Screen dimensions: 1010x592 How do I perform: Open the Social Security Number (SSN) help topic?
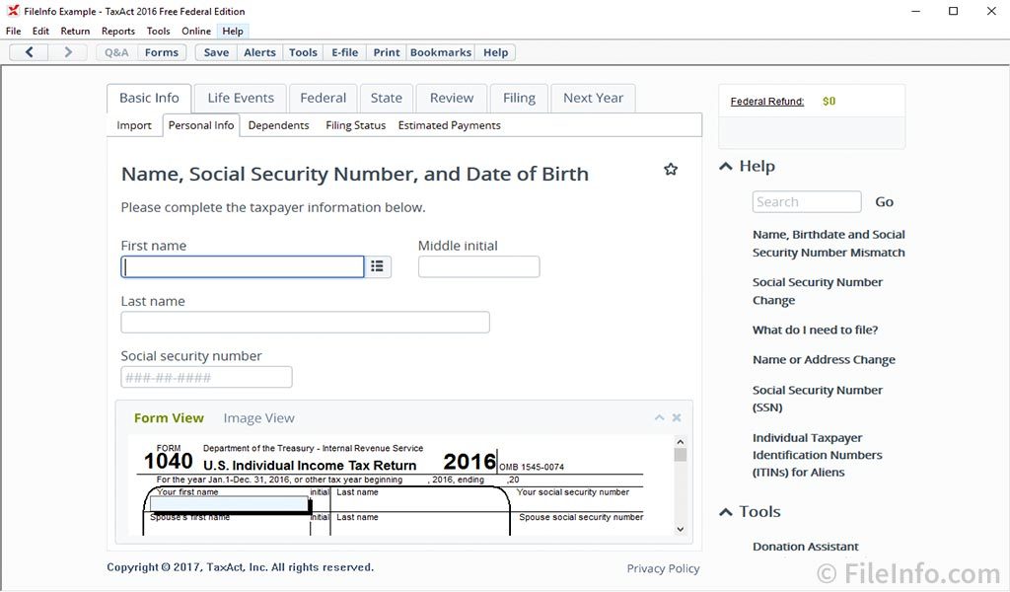click(x=818, y=399)
